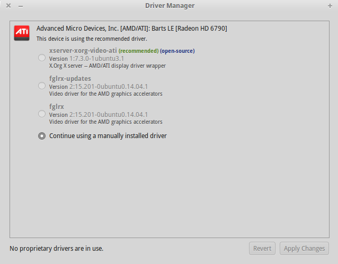Click the X.Org X server description text
The height and width of the screenshot is (264, 338).
tap(108, 66)
